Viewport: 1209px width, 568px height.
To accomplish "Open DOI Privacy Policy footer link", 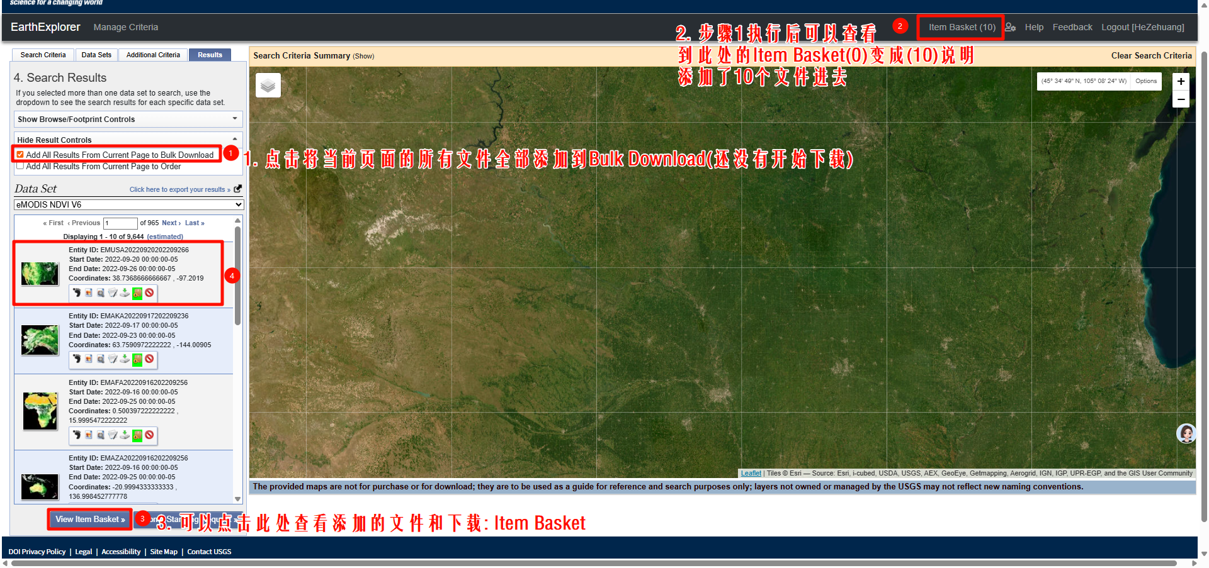I will point(37,552).
